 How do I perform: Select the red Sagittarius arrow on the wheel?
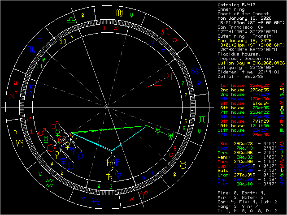tap(13, 95)
